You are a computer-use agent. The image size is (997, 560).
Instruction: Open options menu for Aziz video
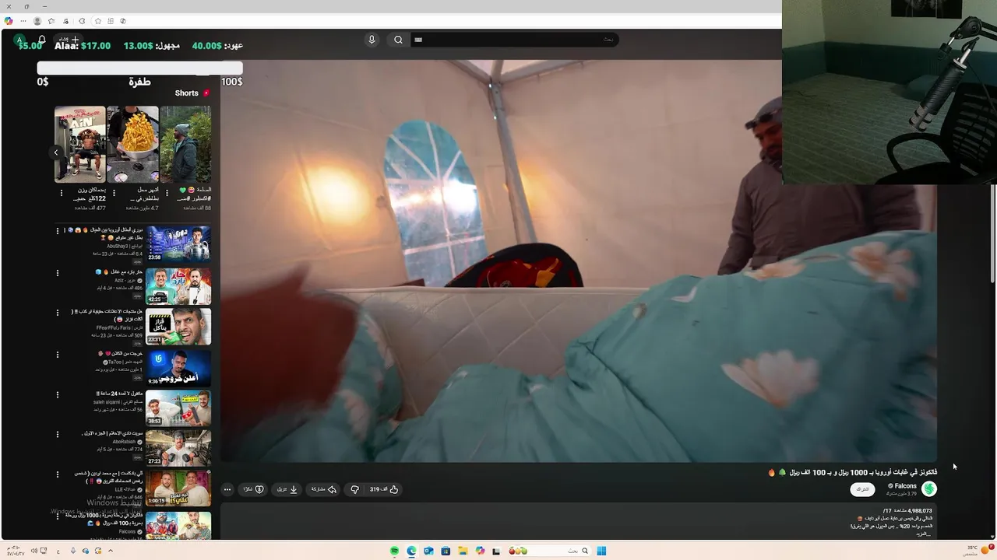57,273
